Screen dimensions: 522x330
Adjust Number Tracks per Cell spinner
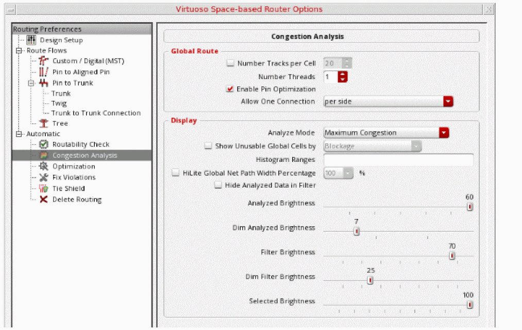[347, 63]
